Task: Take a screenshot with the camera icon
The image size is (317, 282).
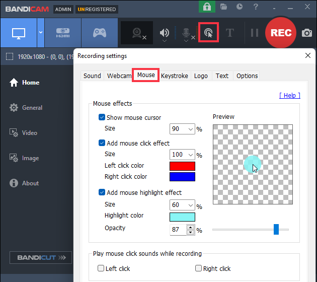Action: (x=306, y=33)
